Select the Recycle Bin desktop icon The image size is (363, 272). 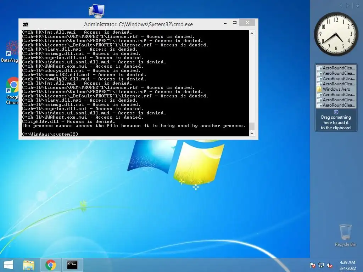pyautogui.click(x=345, y=235)
